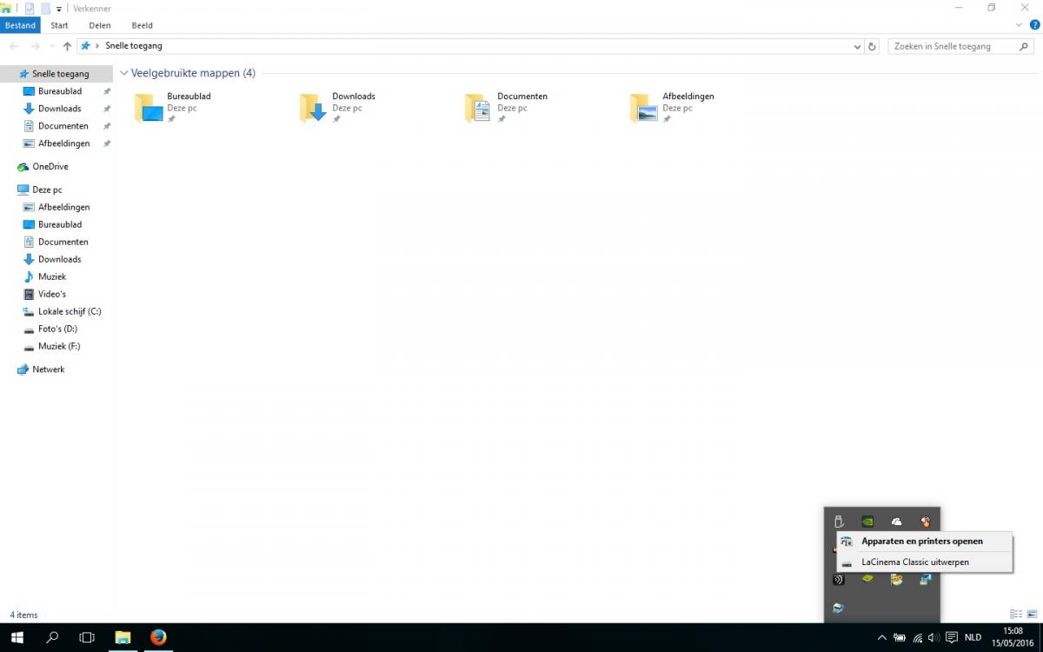Open the Action Center notification icon
The height and width of the screenshot is (652, 1043).
point(952,637)
